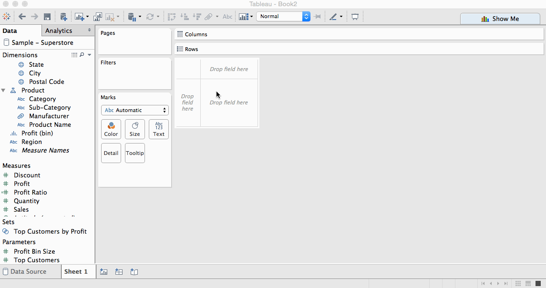The image size is (546, 288).
Task: Select the Manufacturer dimension field
Action: pos(49,116)
